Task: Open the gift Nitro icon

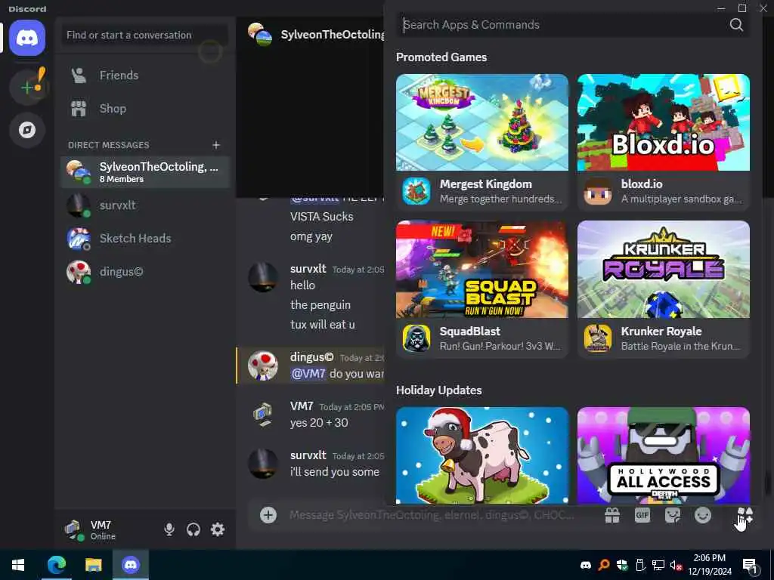Action: (612, 515)
